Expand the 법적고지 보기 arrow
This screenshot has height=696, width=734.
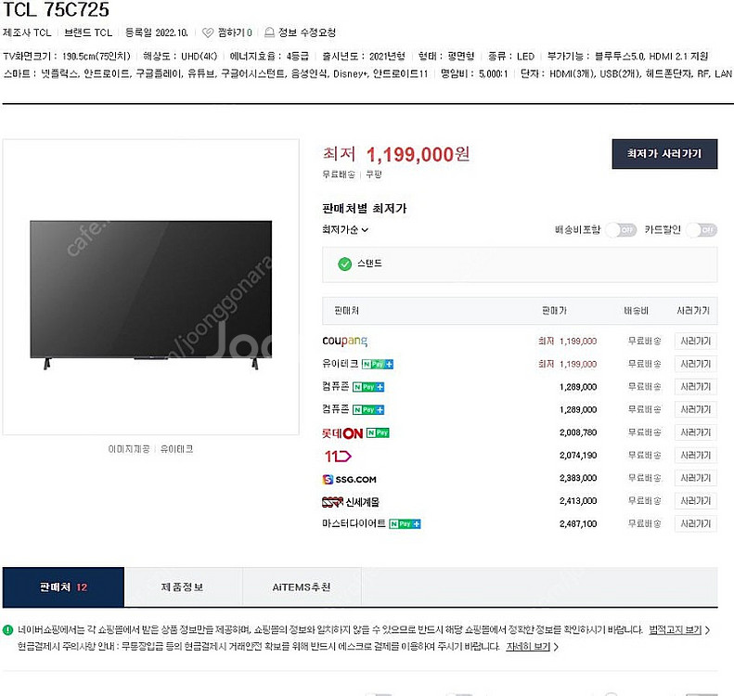tap(707, 630)
